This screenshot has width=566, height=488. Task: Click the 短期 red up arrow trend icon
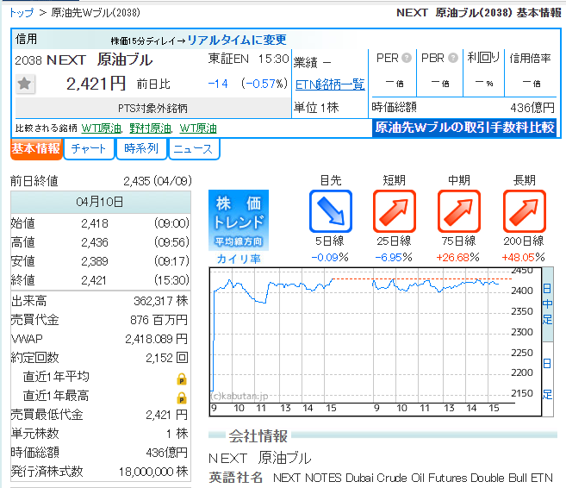click(x=395, y=211)
